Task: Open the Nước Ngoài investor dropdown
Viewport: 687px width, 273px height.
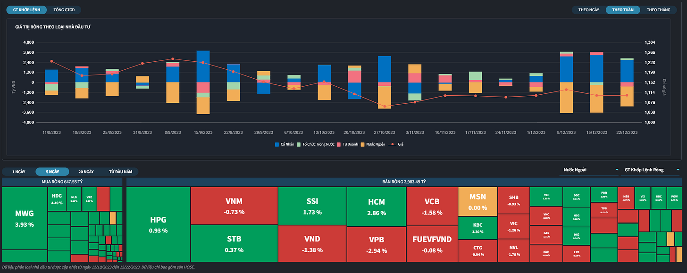Action: click(x=591, y=170)
